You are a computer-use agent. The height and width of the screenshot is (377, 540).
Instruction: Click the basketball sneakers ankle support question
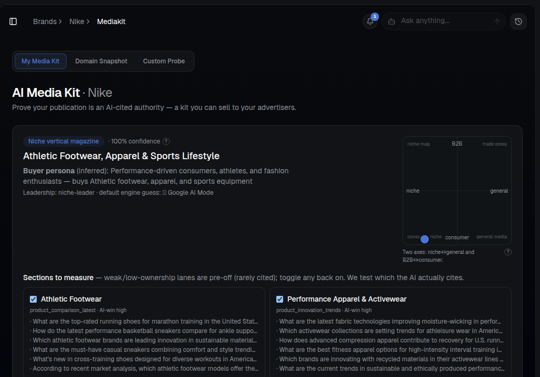click(x=145, y=331)
